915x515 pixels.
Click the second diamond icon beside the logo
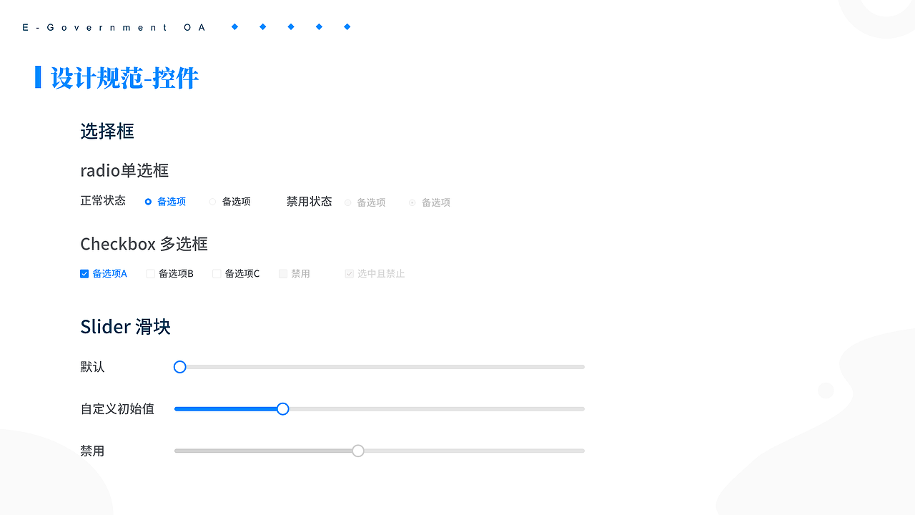point(262,26)
